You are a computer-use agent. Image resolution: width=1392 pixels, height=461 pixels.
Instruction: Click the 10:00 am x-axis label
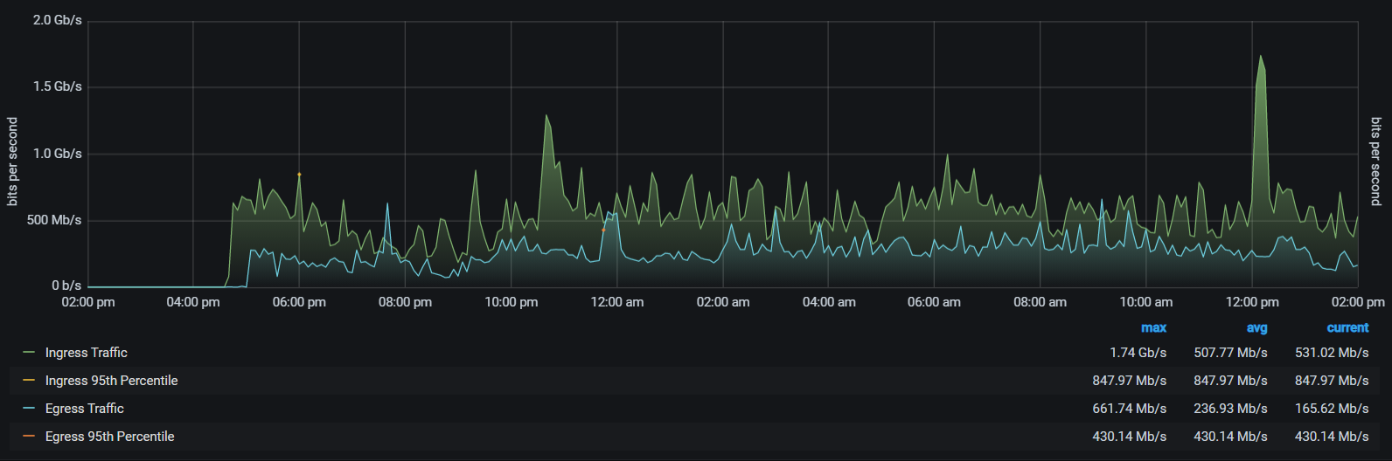click(1146, 302)
